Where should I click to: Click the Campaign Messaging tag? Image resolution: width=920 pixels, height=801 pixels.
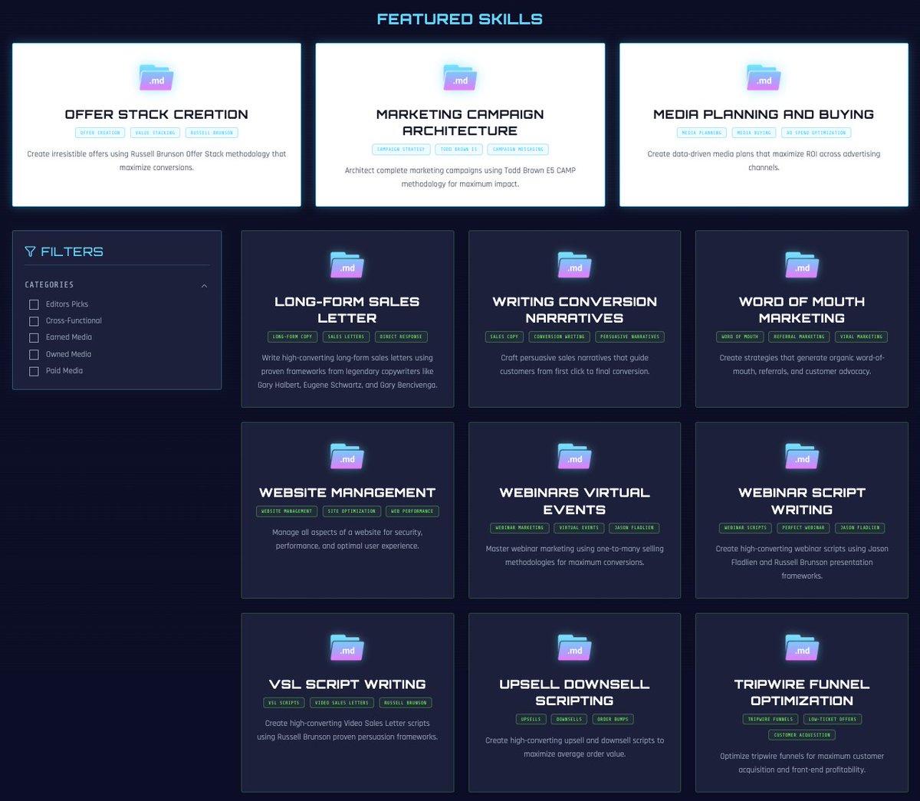click(x=518, y=149)
